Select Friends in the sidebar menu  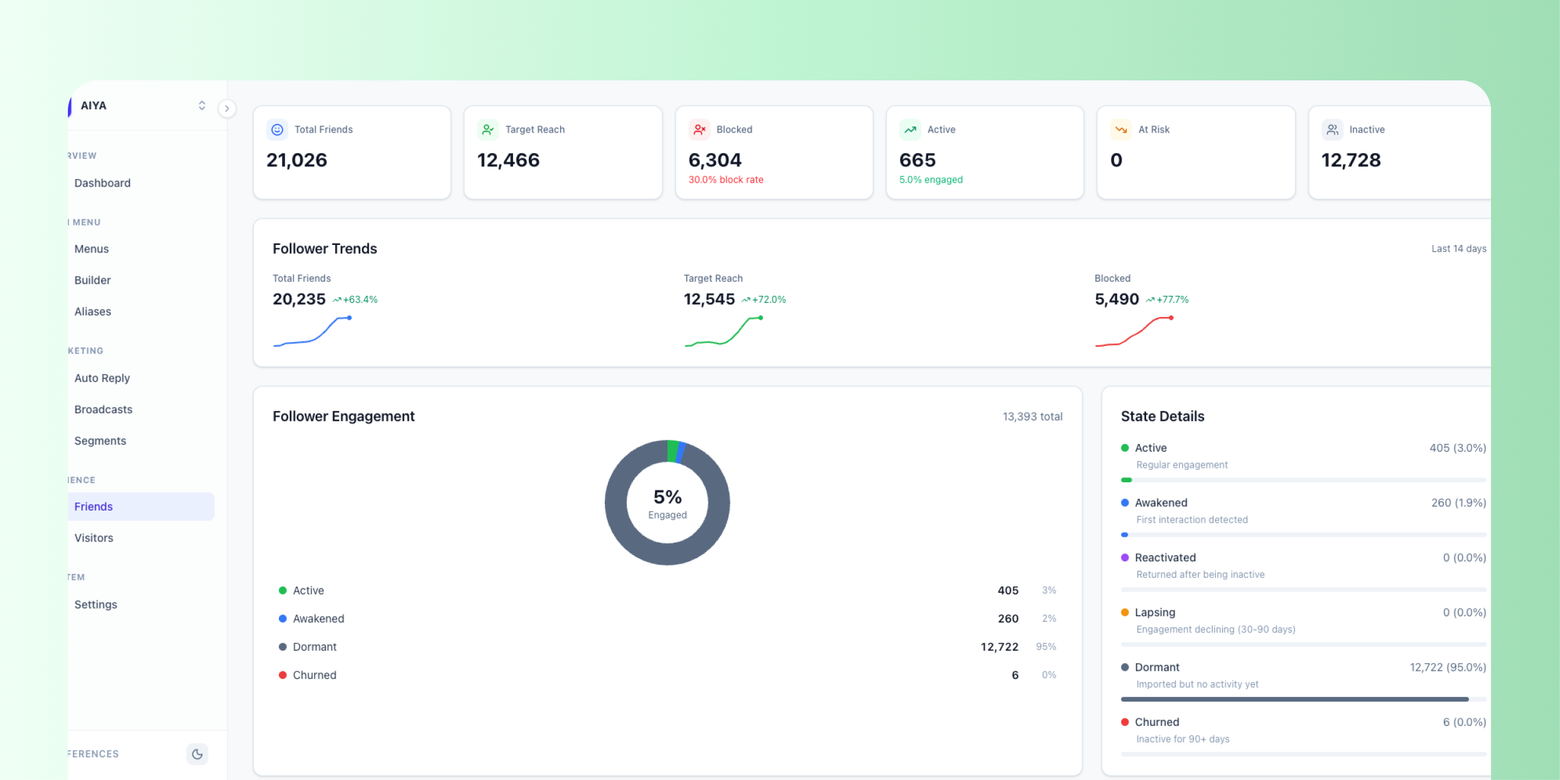pos(93,506)
